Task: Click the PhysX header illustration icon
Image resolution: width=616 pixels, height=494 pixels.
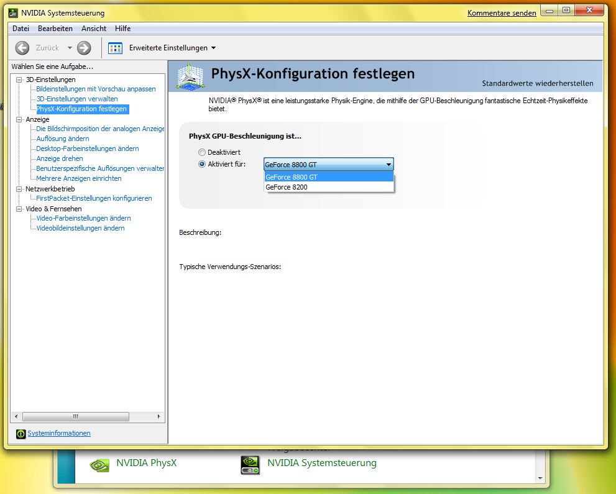Action: 190,76
